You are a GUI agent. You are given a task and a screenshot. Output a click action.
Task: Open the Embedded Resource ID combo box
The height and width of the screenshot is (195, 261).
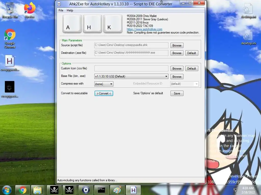(x=185, y=84)
